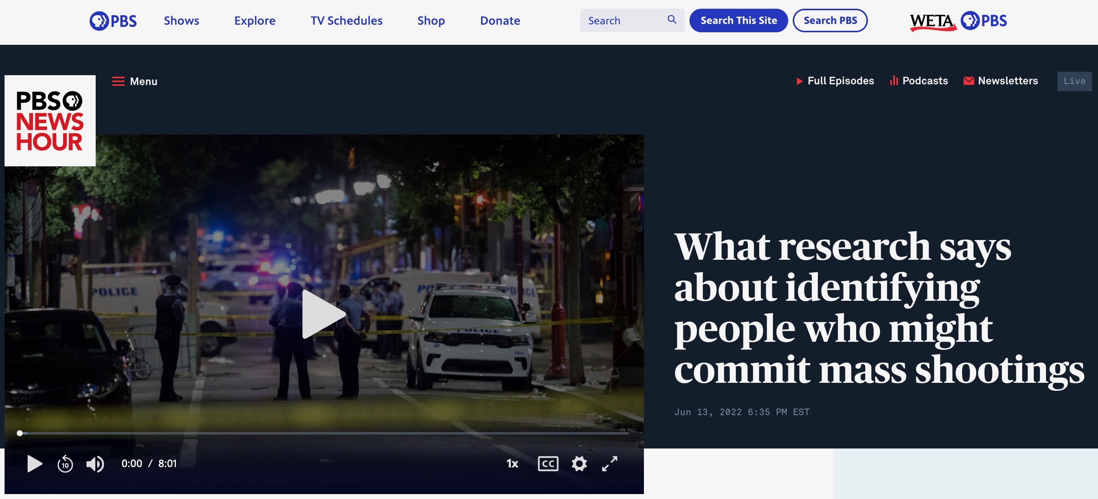This screenshot has width=1098, height=499.
Task: Click the video progress bar
Action: (324, 433)
